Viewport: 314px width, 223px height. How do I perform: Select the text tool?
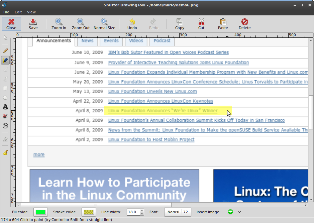coord(5,107)
